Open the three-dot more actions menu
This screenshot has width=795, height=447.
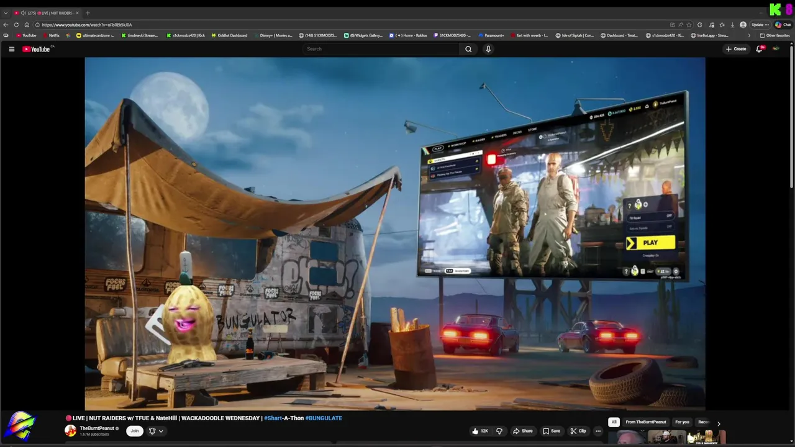click(x=598, y=431)
